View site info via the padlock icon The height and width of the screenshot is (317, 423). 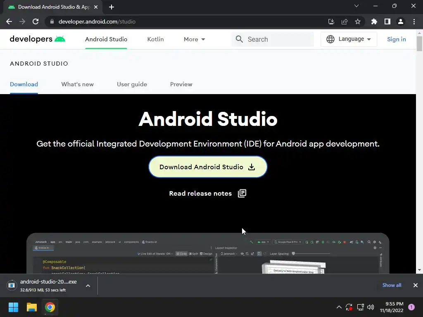[52, 21]
